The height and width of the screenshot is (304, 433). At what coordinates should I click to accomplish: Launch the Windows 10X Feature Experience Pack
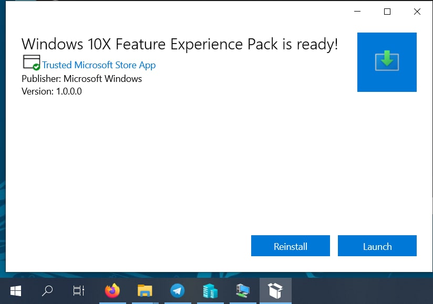(377, 246)
